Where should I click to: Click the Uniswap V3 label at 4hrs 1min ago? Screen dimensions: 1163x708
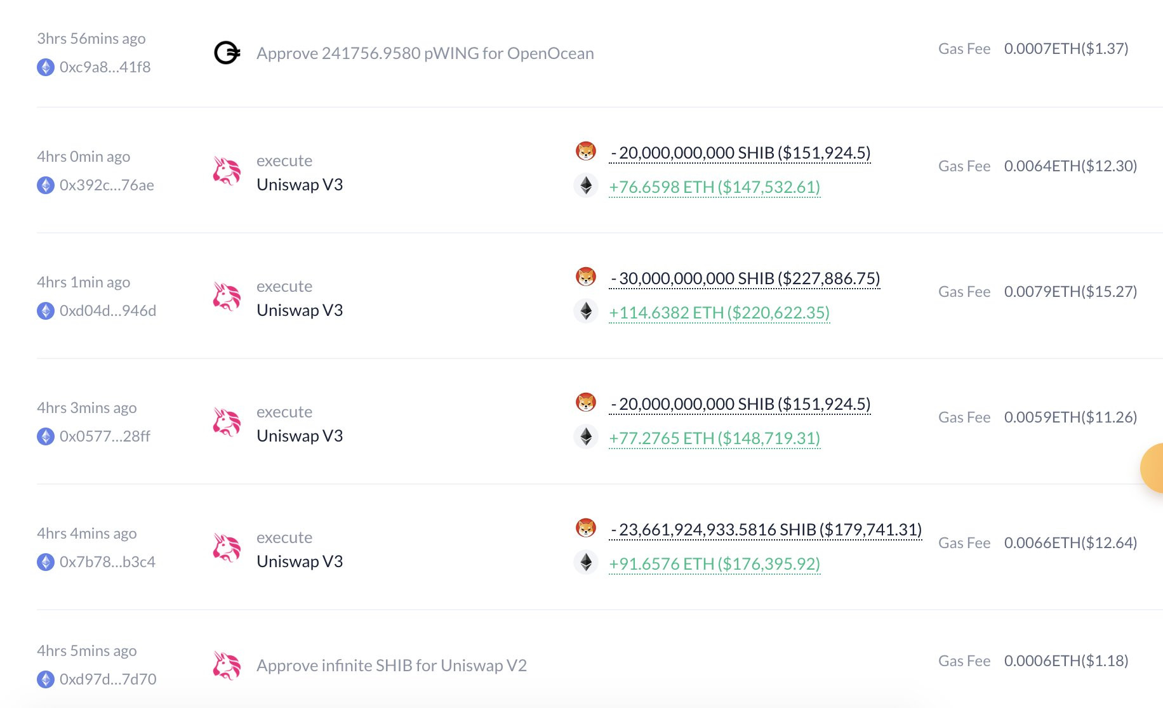[300, 310]
